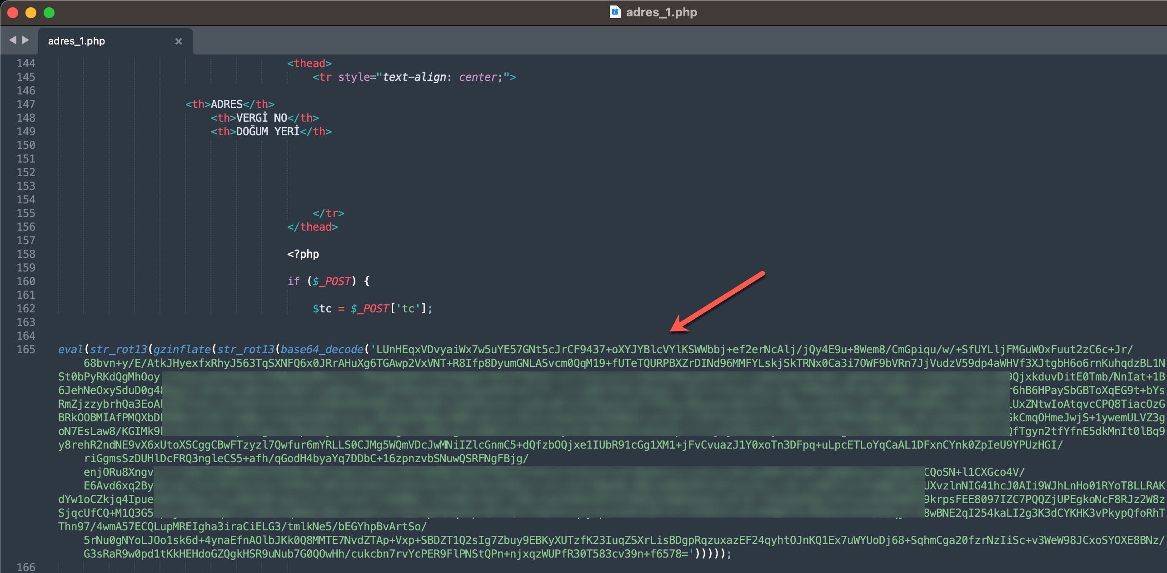Click line number 158 in gutter
This screenshot has height=573, width=1167.
click(x=26, y=254)
